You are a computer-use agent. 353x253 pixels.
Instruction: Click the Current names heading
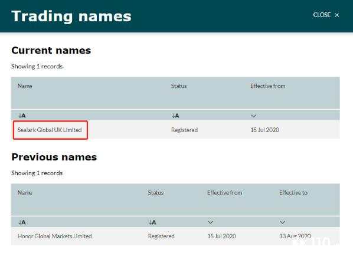(51, 50)
